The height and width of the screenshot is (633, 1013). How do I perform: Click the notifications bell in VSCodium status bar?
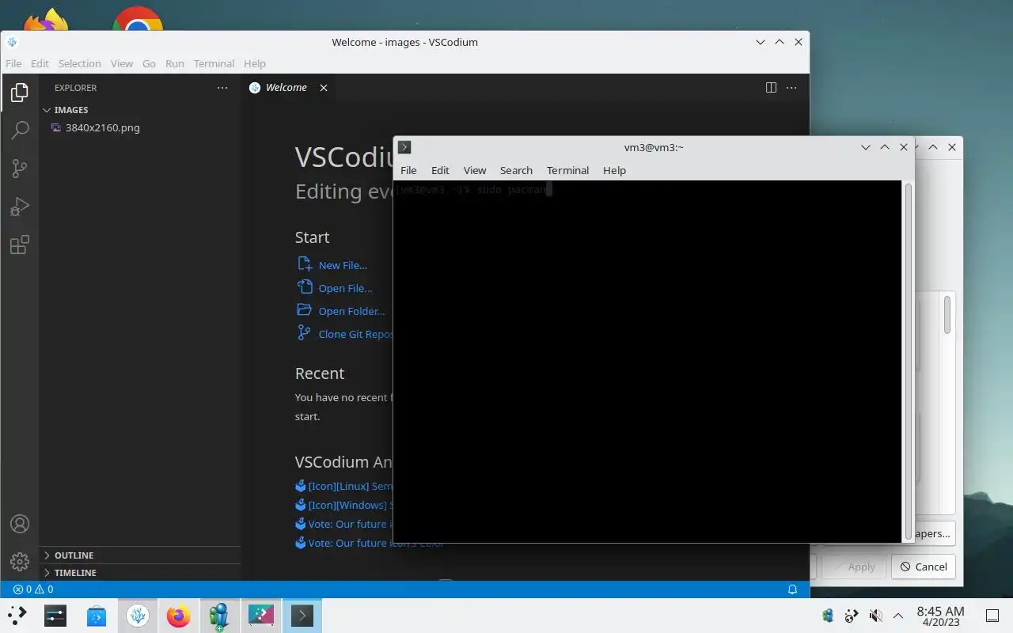792,589
